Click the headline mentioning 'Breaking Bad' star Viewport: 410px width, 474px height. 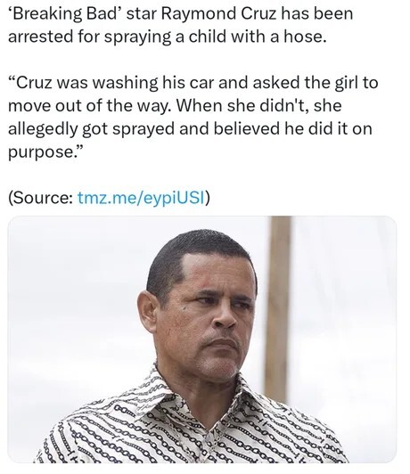tap(181, 25)
